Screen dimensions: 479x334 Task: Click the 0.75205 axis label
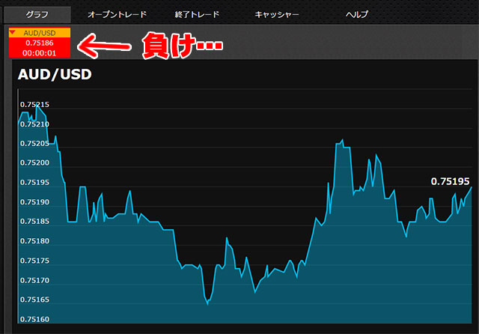coord(34,143)
